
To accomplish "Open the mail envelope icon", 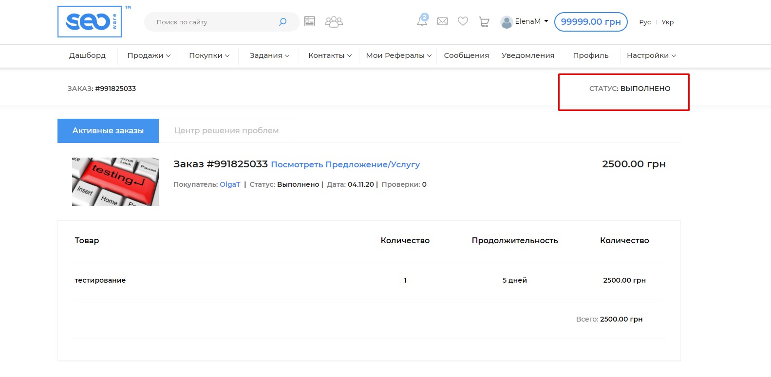I will (x=442, y=21).
